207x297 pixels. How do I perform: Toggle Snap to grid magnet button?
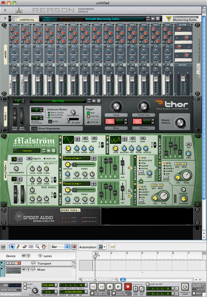(74, 247)
